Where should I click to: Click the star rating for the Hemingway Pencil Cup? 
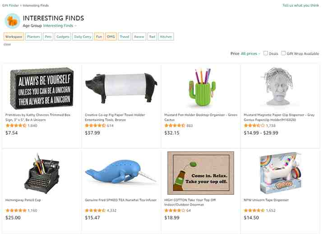16,211
